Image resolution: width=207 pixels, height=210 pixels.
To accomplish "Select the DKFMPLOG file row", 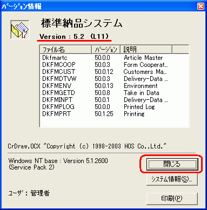I will click(114, 107).
